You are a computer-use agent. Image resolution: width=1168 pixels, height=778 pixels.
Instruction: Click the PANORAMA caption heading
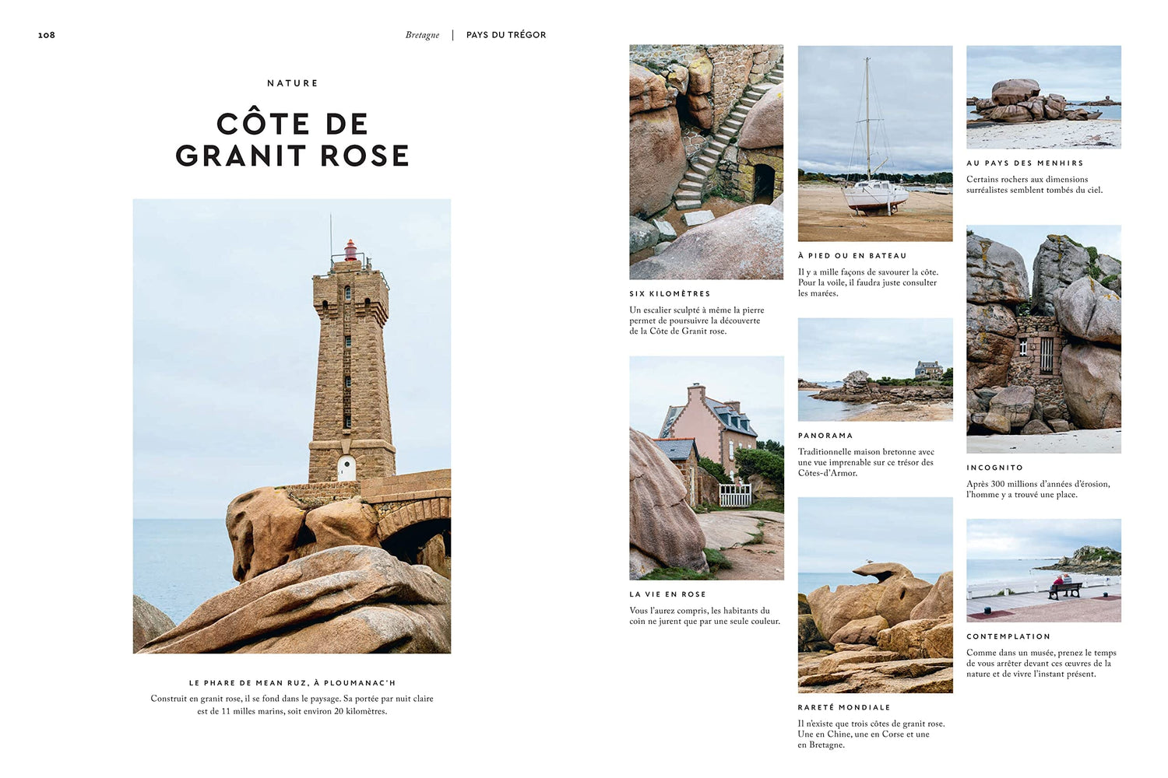(x=825, y=435)
